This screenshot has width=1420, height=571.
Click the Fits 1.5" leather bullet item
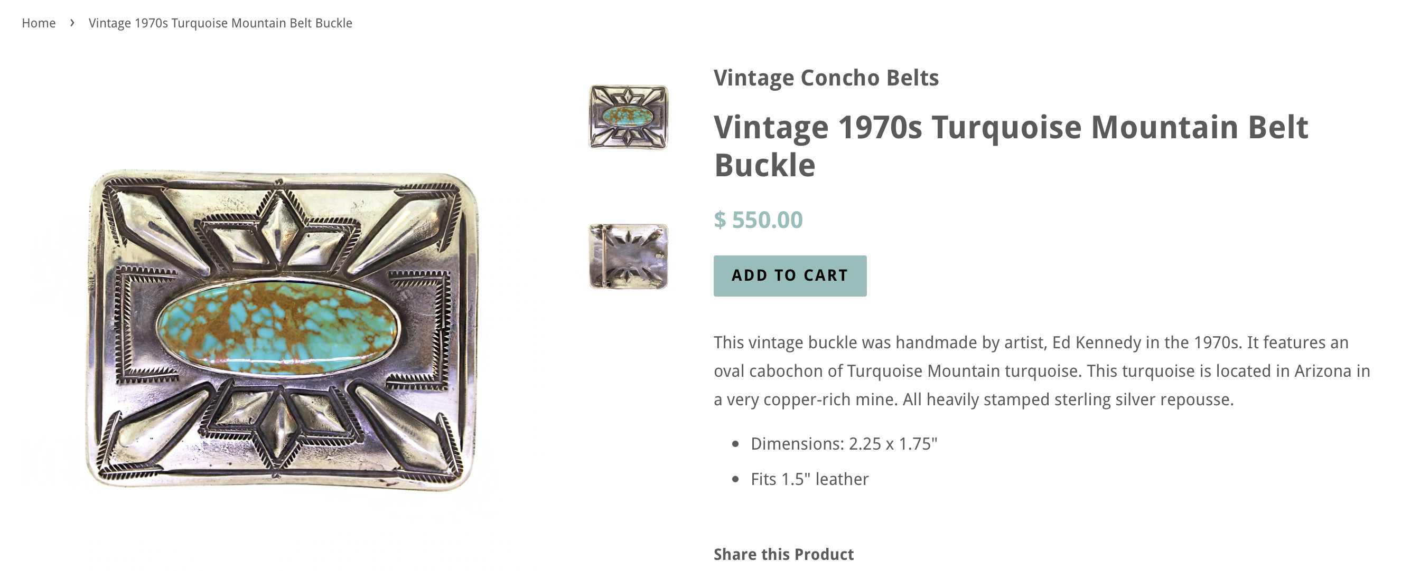(x=809, y=479)
